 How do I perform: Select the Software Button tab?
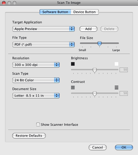pyautogui.click(x=55, y=12)
